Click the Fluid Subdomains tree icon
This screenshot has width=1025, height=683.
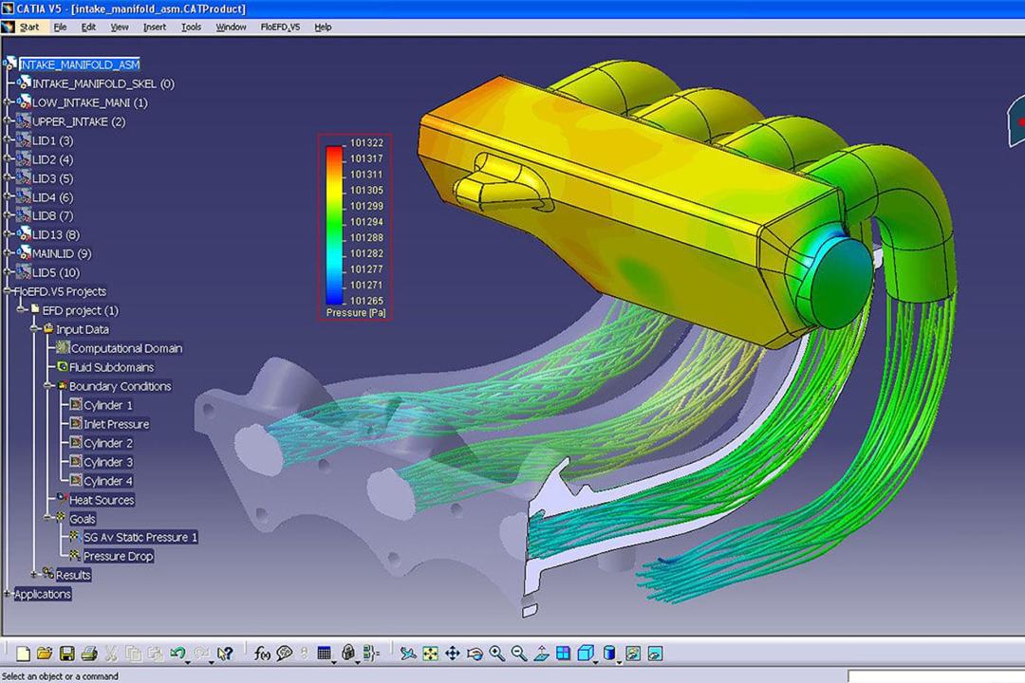click(x=63, y=367)
